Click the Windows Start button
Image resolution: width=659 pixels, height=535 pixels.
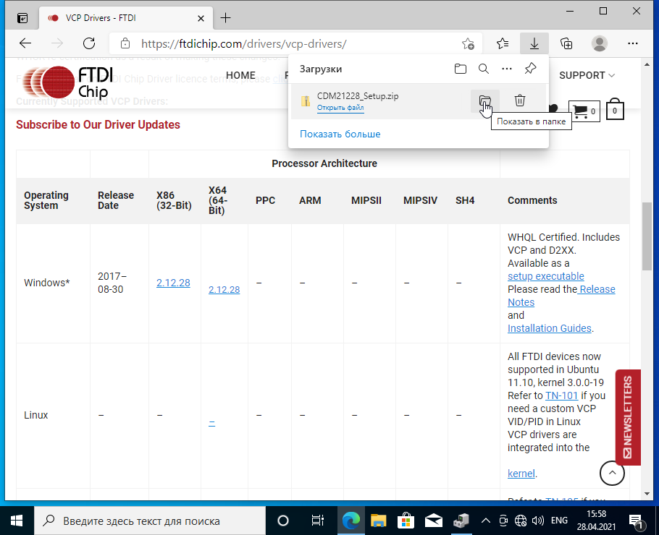tap(17, 521)
